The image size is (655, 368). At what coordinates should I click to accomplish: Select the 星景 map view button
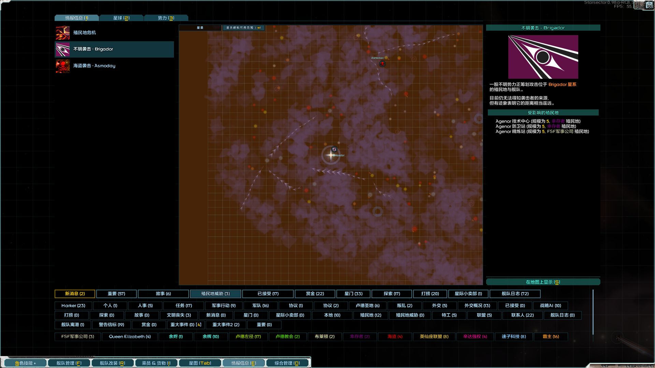[x=200, y=28]
